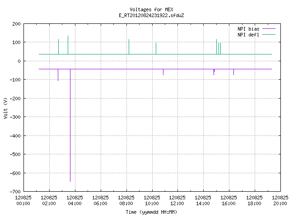Image resolution: width=289 pixels, height=216 pixels.
Task: Click the x-axis tick label 02:00
Action: 49,203
